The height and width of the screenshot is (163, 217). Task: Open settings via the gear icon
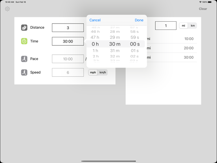click(x=7, y=9)
